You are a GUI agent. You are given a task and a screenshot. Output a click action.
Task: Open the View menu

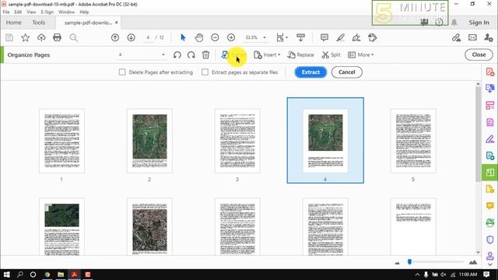[x=31, y=12]
